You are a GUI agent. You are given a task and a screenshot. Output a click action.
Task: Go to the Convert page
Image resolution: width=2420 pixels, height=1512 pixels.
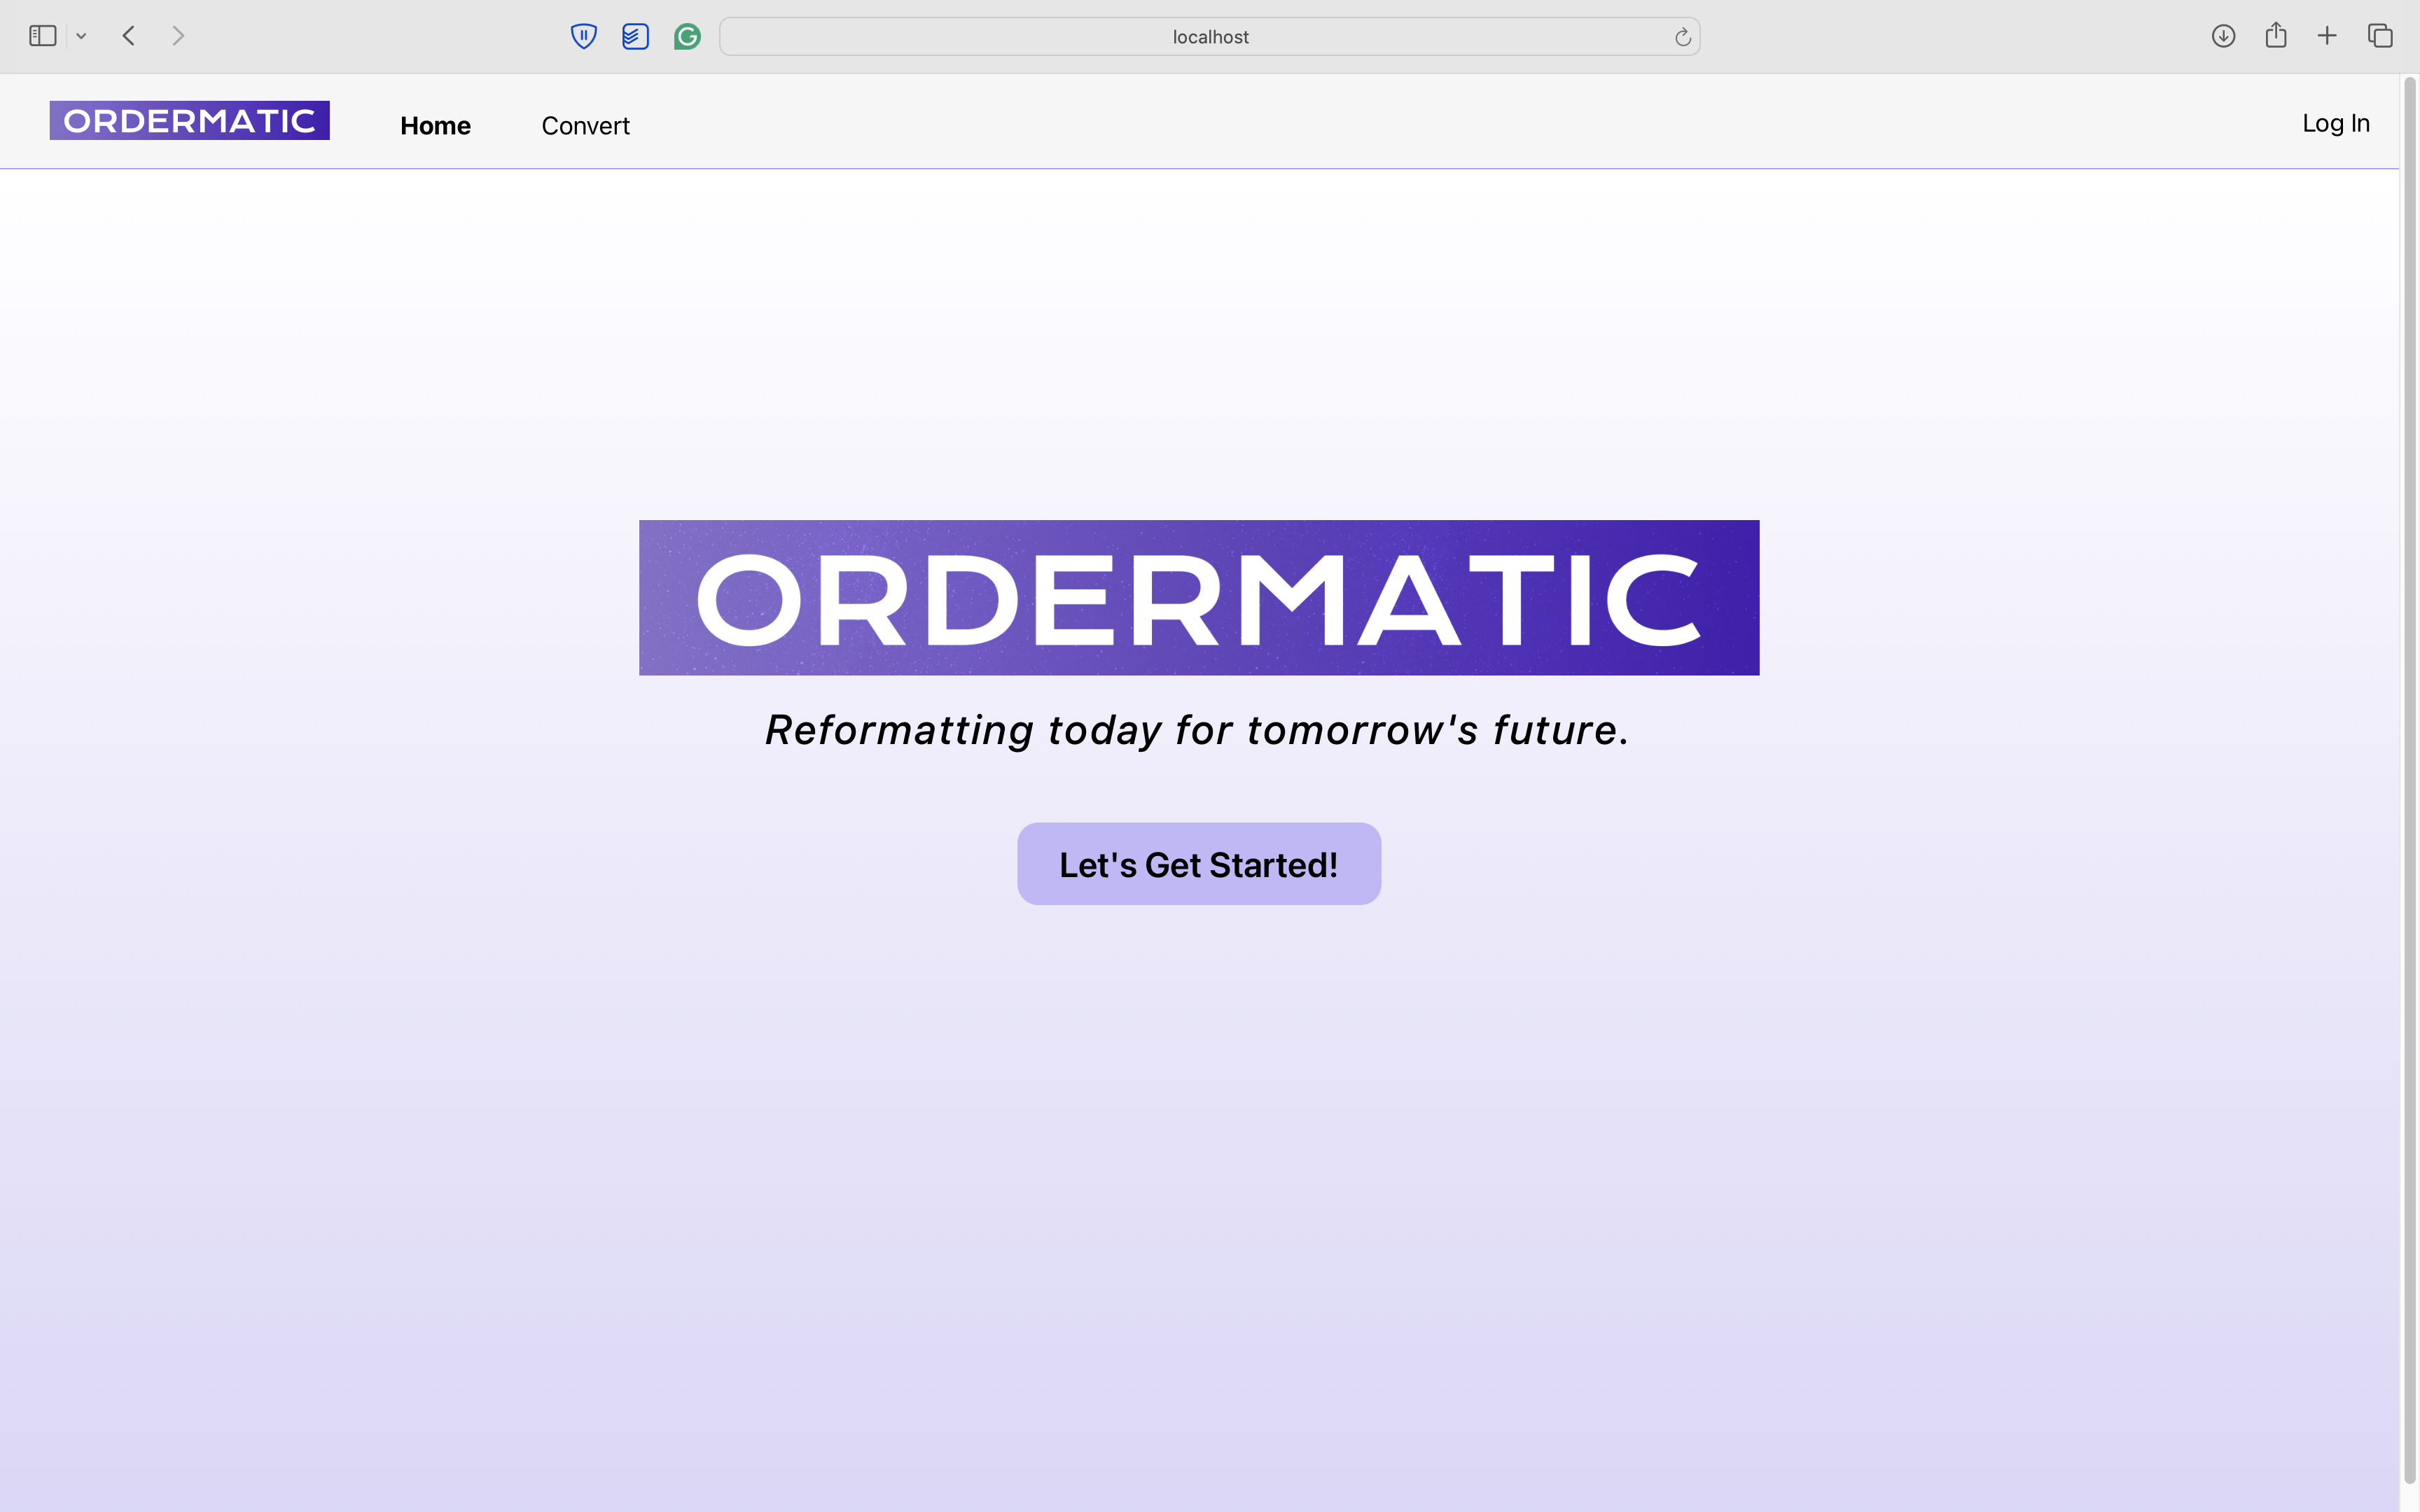585,126
